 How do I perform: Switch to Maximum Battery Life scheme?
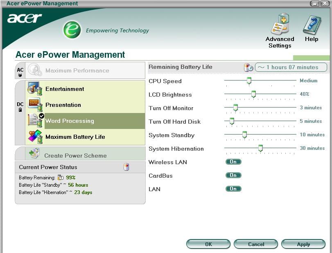(85, 137)
